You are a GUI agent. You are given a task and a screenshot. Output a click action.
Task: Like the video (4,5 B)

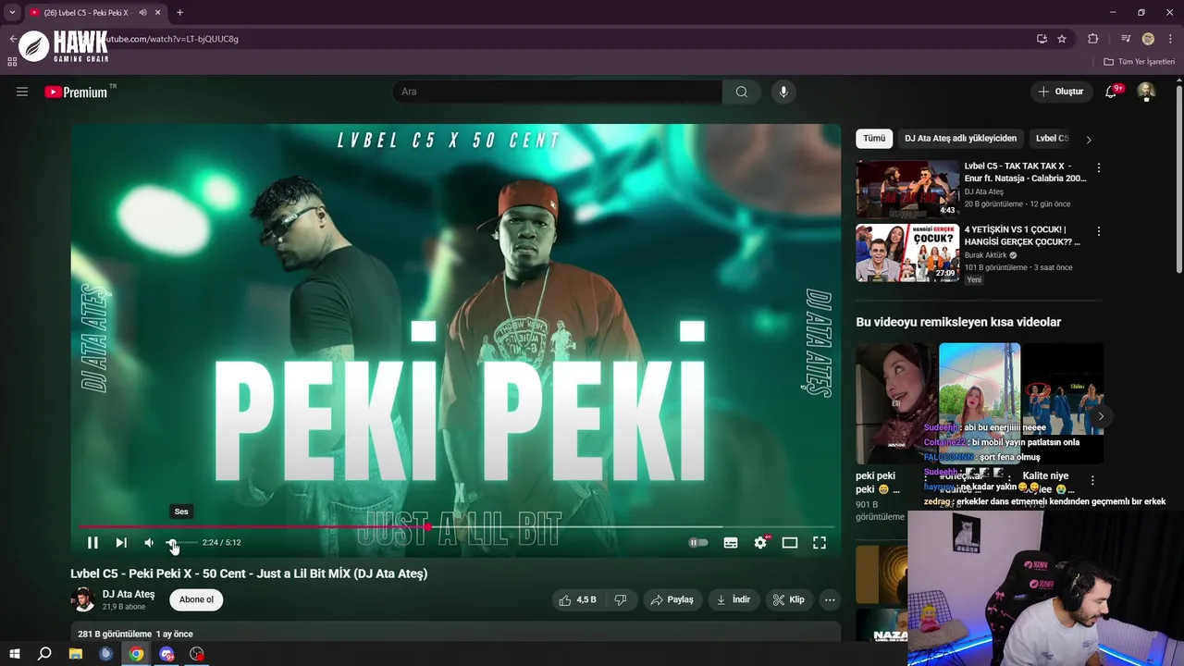(577, 599)
